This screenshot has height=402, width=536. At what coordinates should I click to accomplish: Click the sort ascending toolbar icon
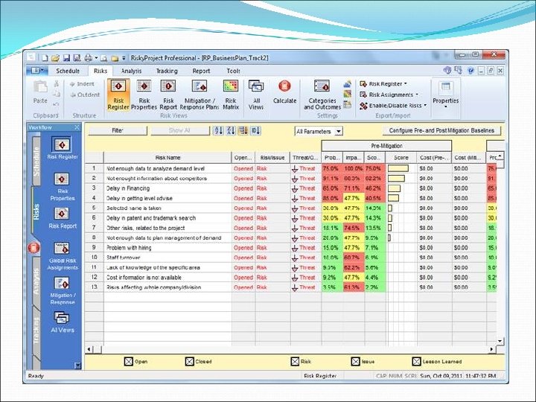pos(218,130)
